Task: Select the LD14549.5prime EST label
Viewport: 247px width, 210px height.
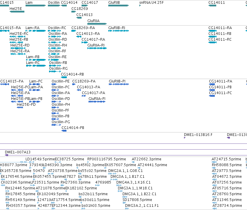Action: pos(40,159)
